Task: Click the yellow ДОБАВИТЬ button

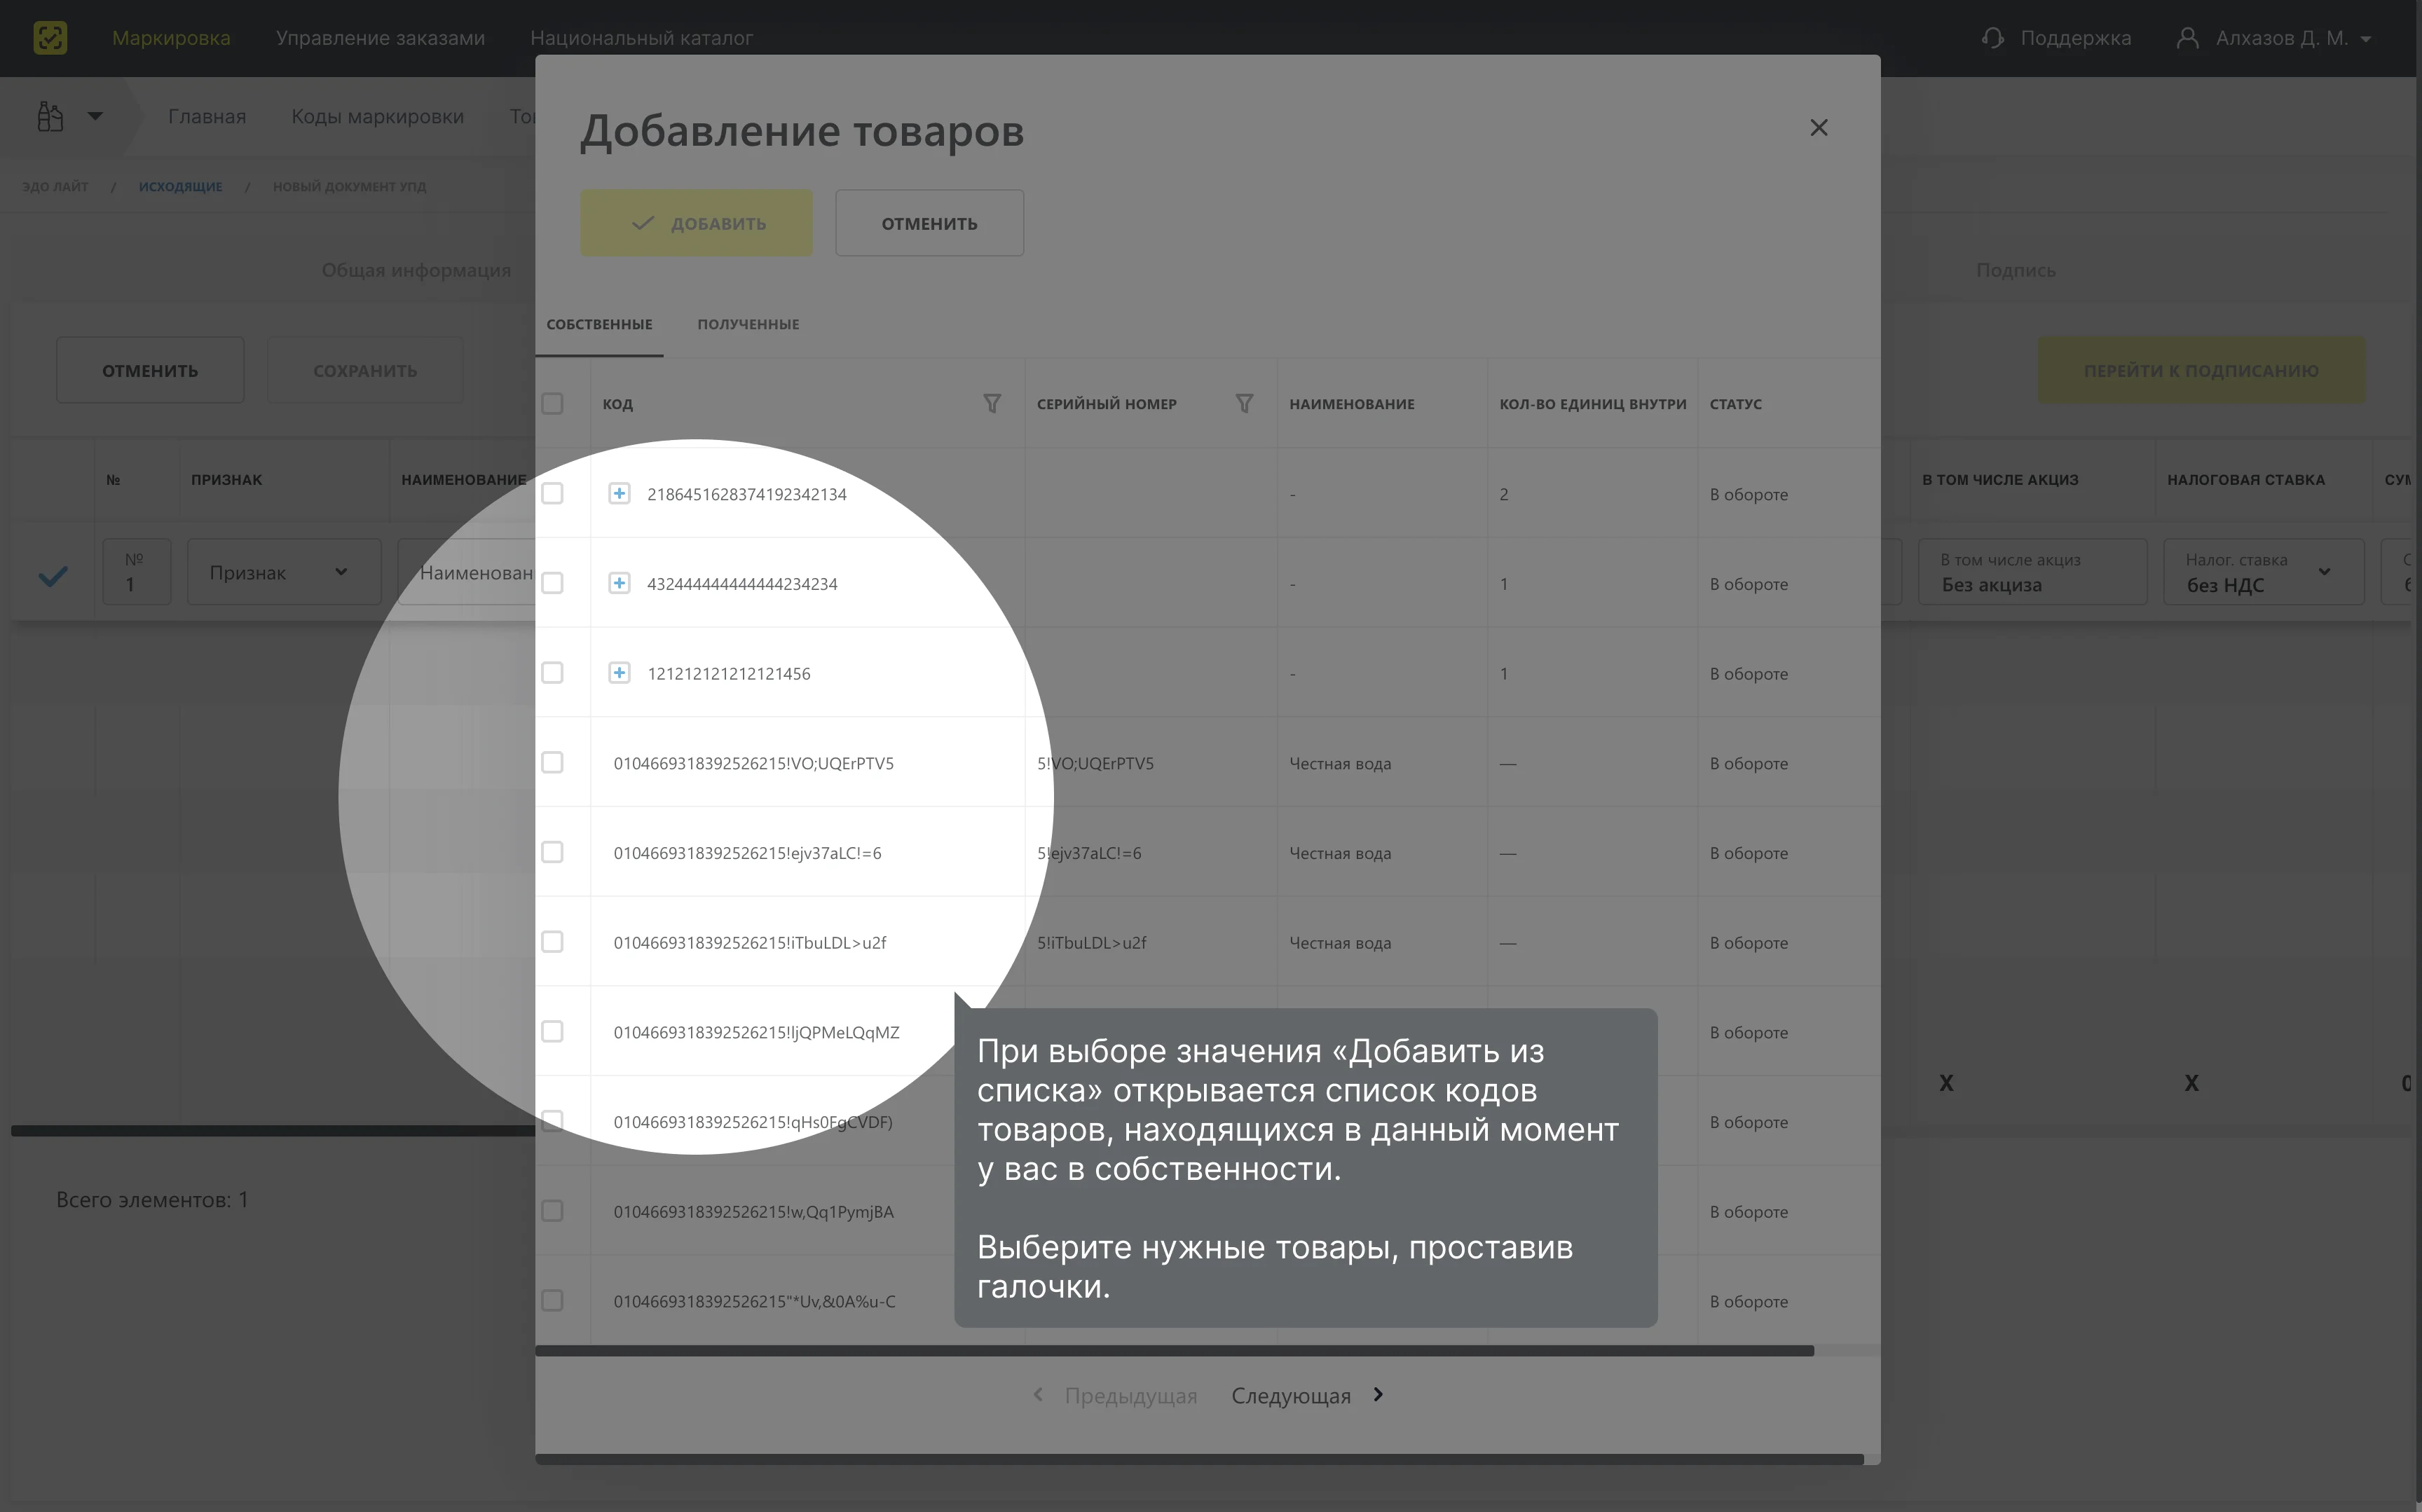Action: (x=696, y=223)
